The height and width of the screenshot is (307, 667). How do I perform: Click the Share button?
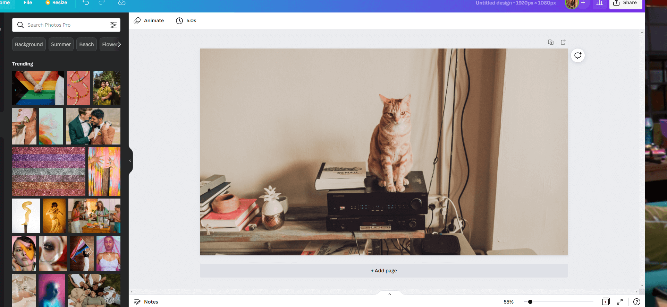point(626,3)
